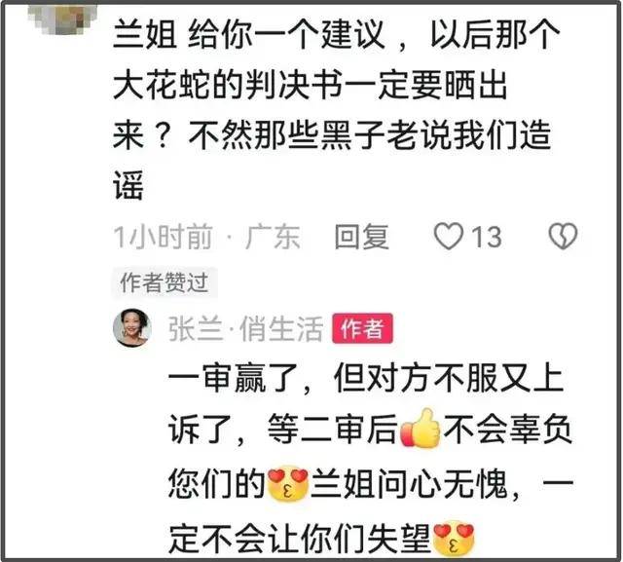Image resolution: width=623 pixels, height=562 pixels.
Task: Open 张兰 profile picture avatar
Action: click(132, 327)
